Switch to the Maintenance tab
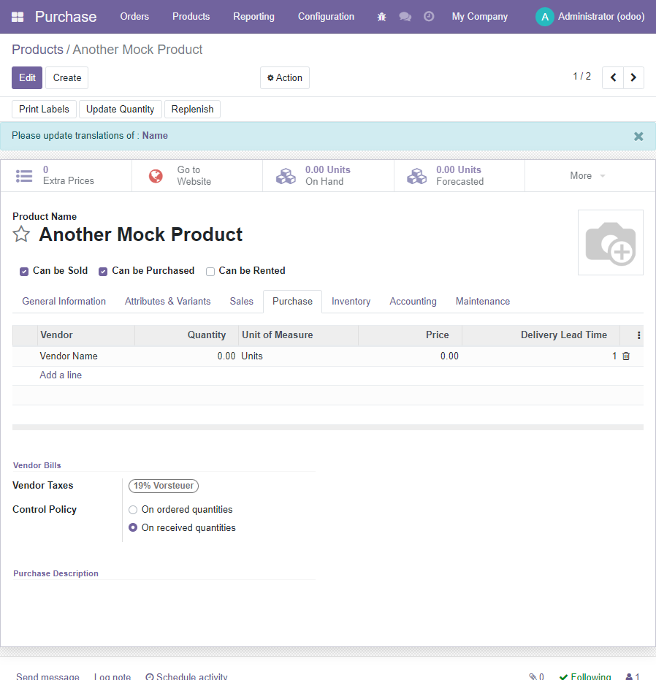Viewport: 656px width, 680px height. 482,302
